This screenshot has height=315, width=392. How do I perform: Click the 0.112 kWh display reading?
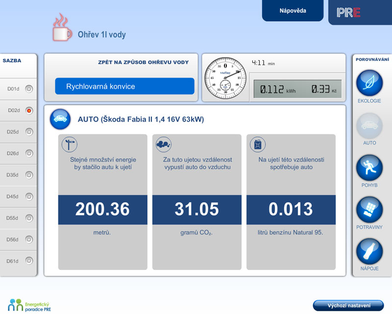[x=278, y=89]
